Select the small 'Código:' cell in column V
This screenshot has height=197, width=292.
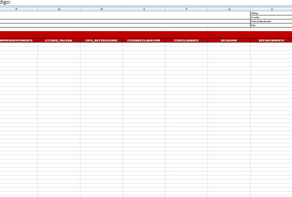click(x=271, y=13)
